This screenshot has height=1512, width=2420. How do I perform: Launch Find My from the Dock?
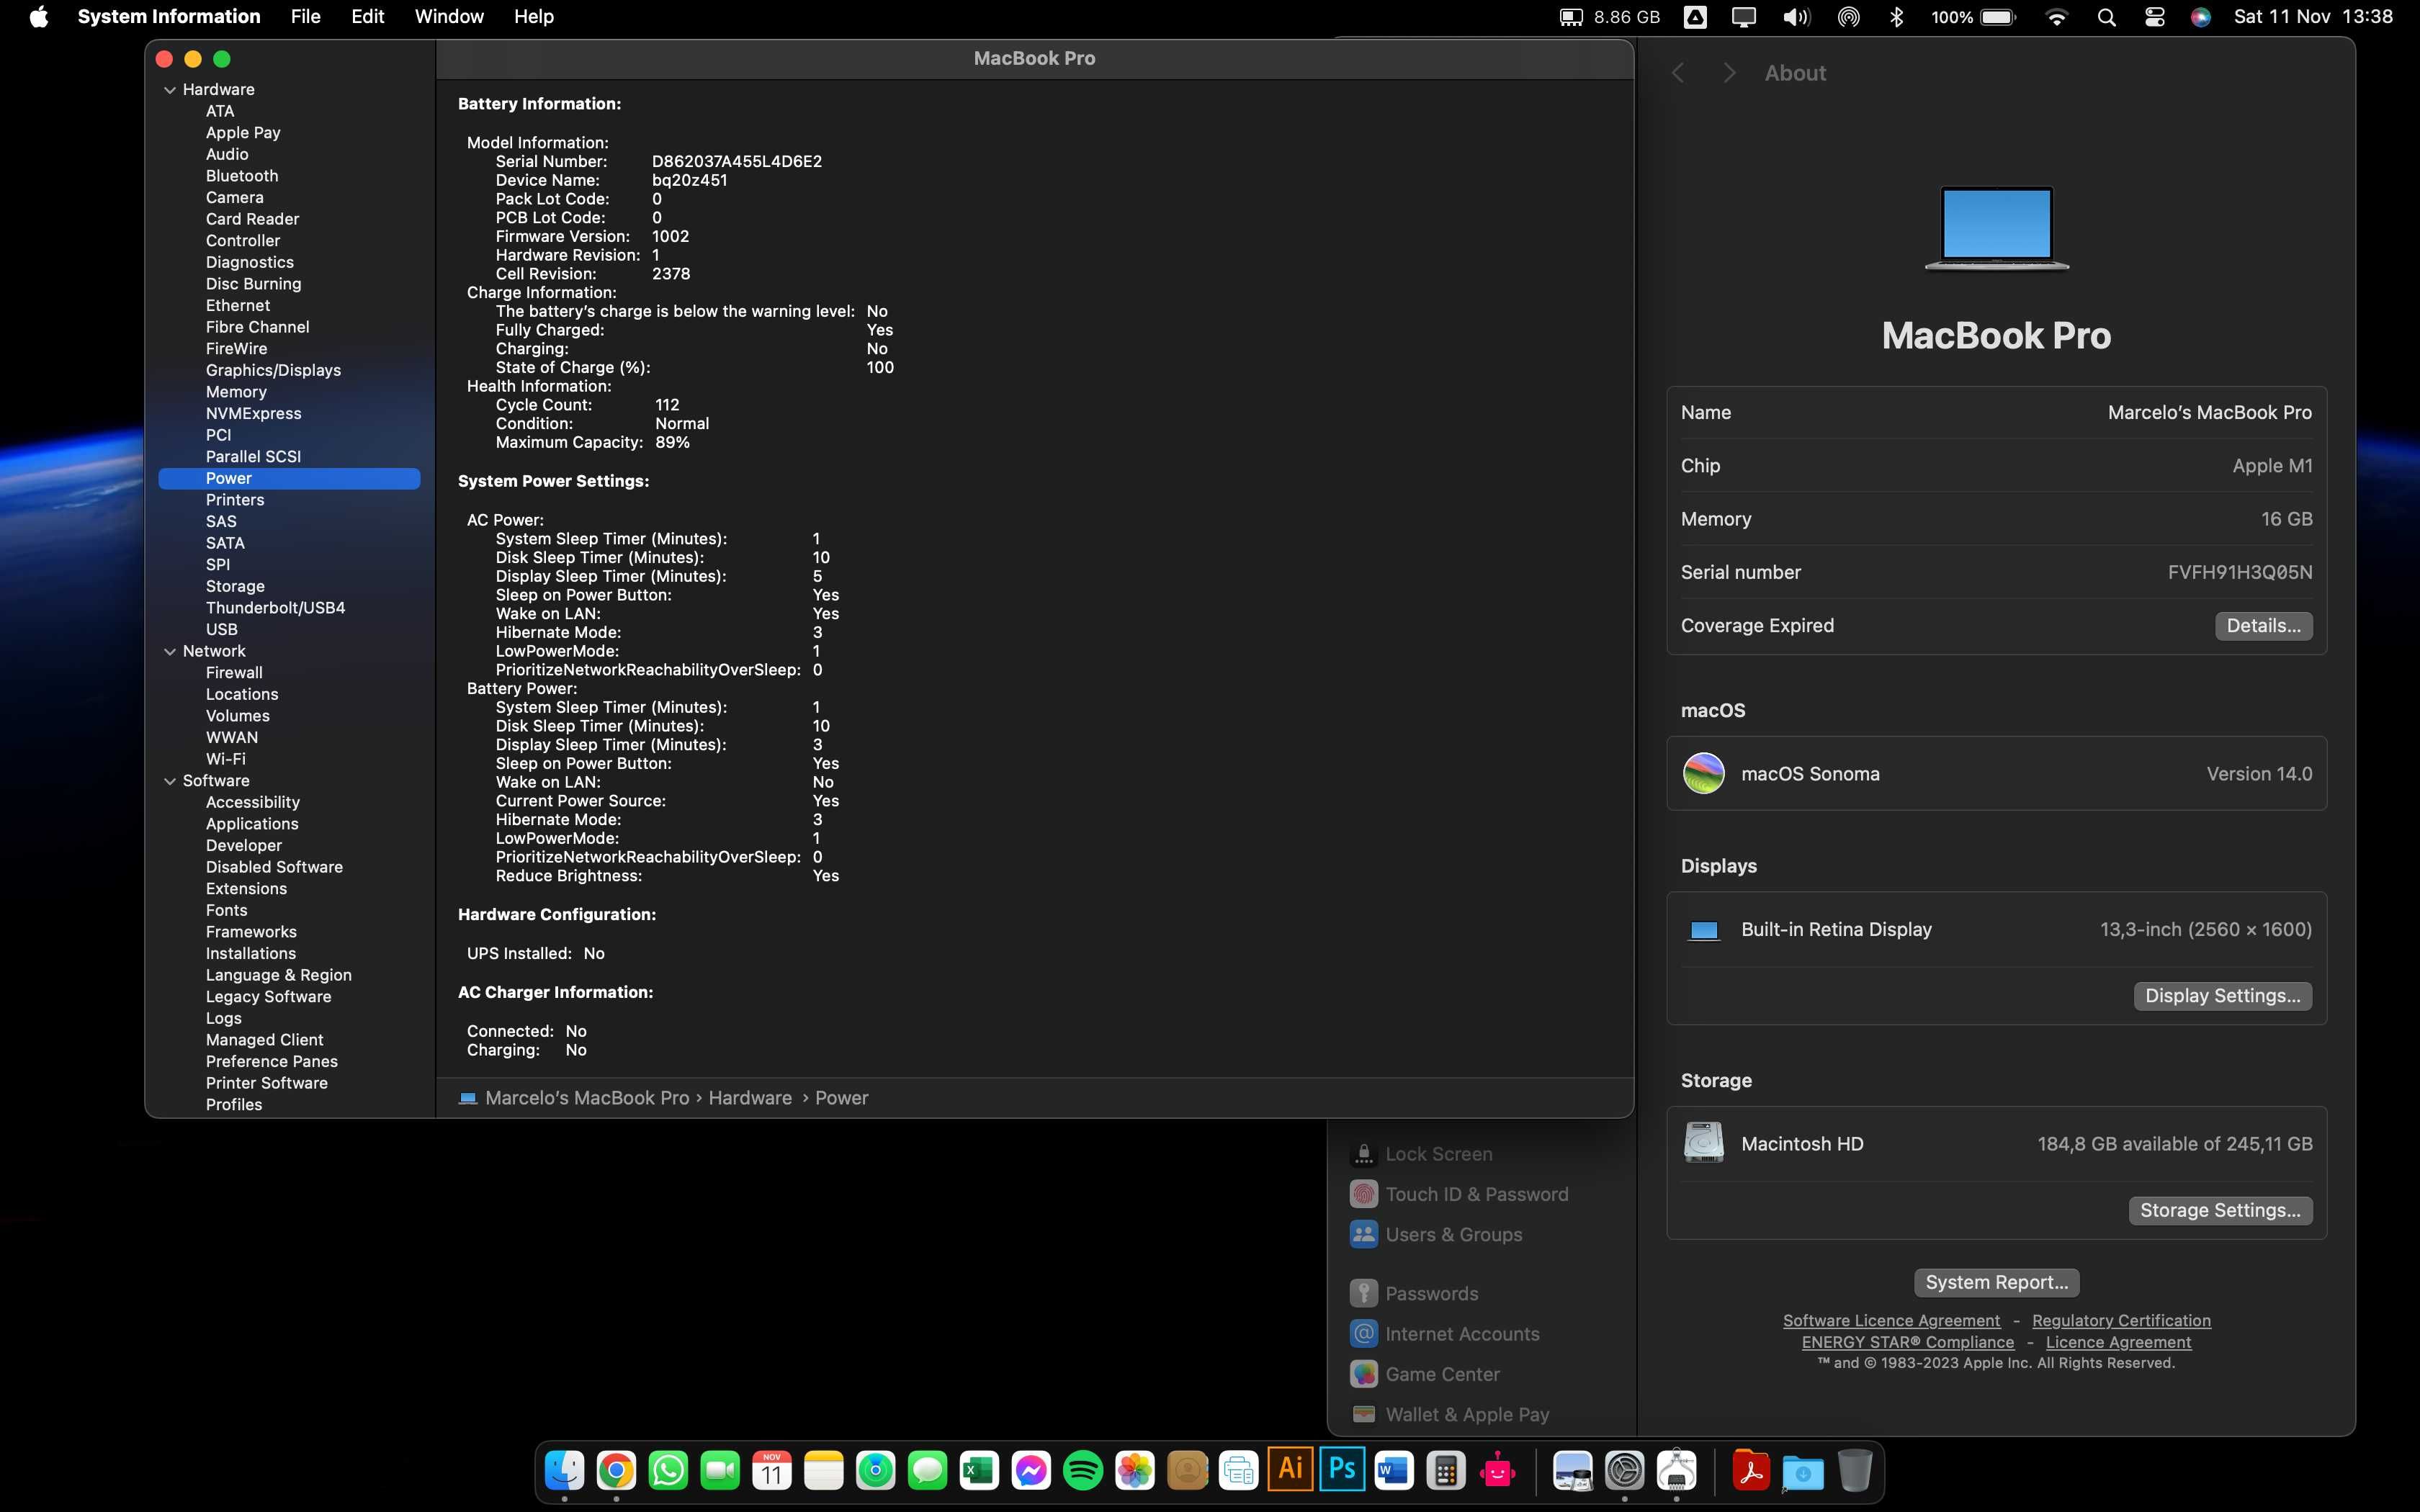tap(876, 1470)
